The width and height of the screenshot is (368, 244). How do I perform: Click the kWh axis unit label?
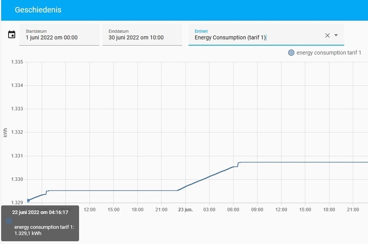pos(6,133)
